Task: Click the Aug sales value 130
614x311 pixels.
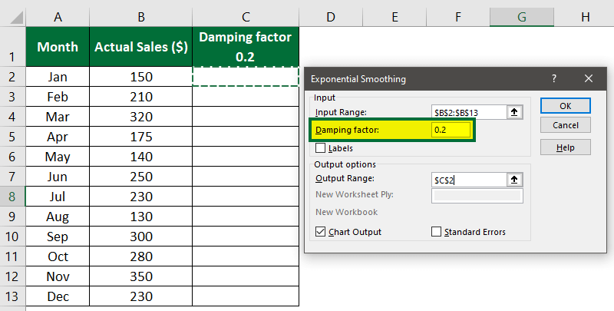Action: [x=141, y=217]
